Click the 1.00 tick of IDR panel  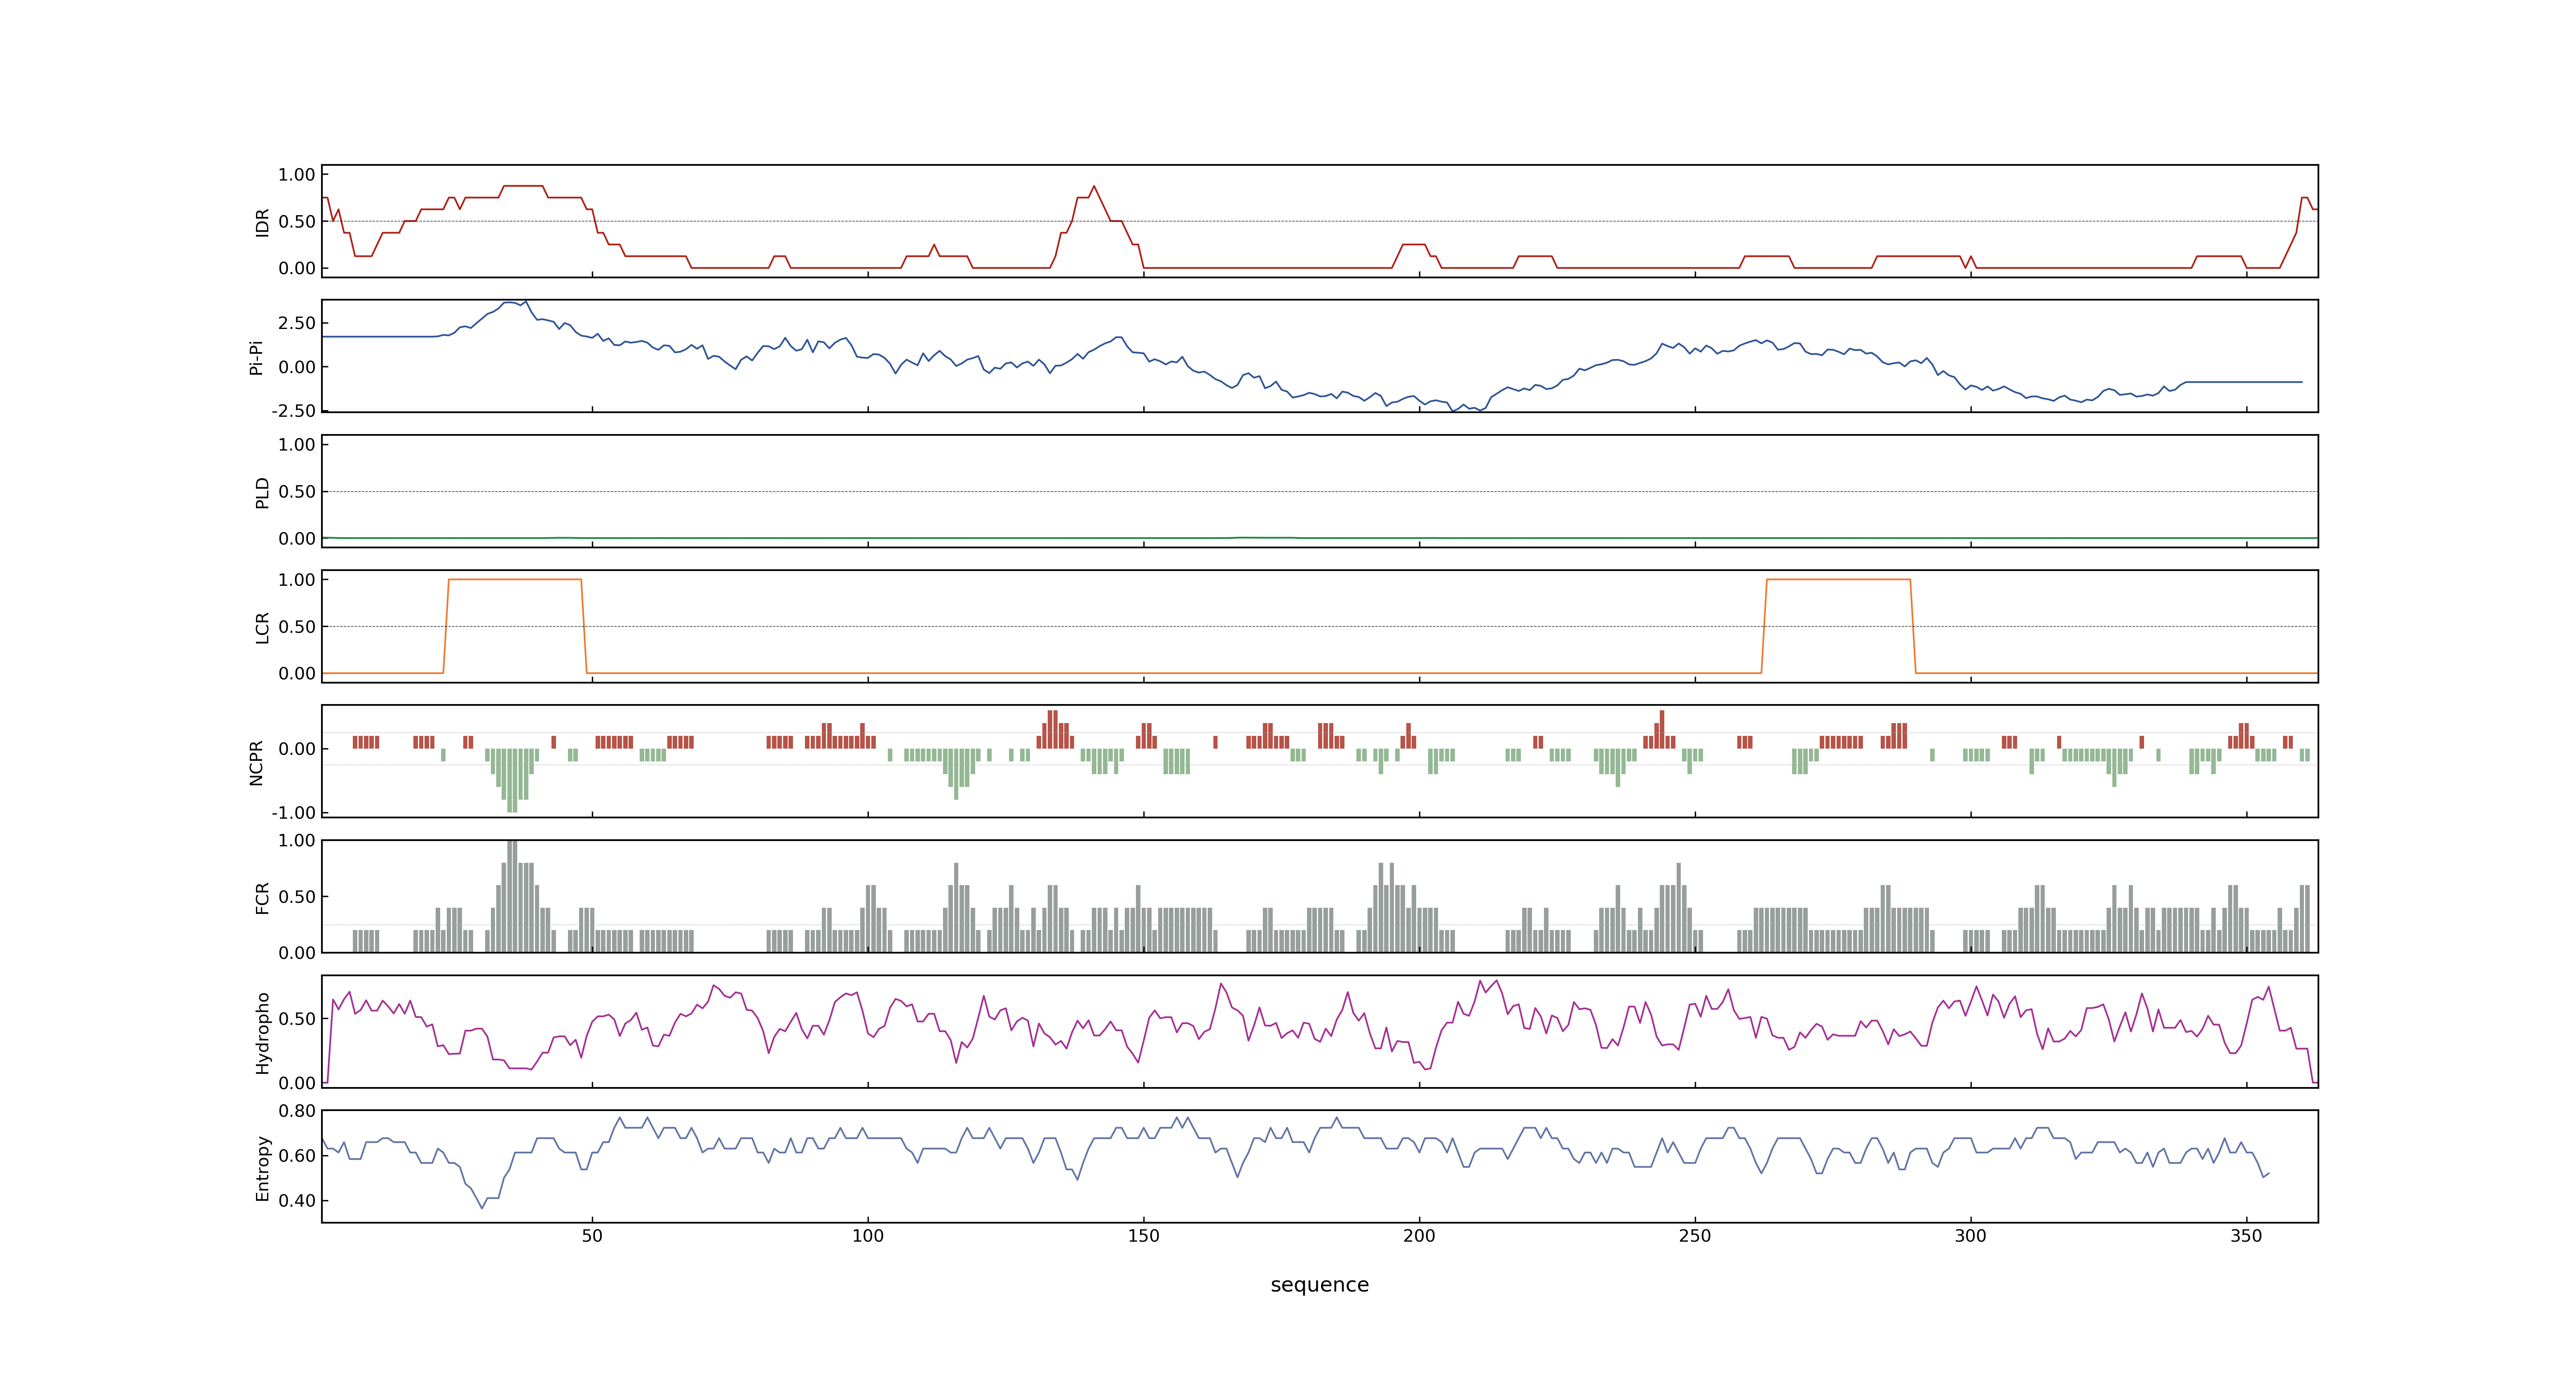[x=297, y=175]
